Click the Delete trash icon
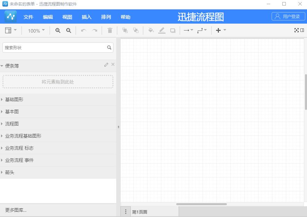The image size is (307, 217). [110, 30]
